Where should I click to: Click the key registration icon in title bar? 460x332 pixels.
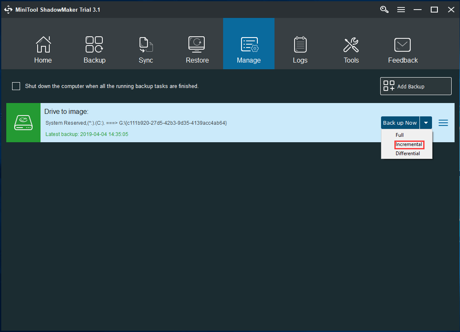coord(384,10)
